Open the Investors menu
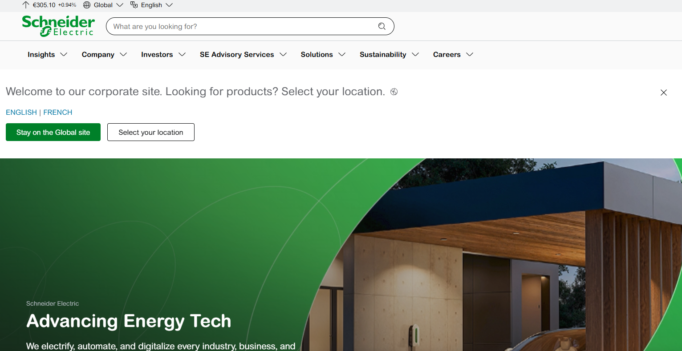682x351 pixels. (157, 55)
